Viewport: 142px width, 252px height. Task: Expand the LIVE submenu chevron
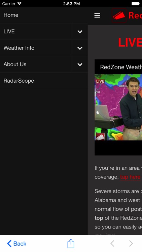click(80, 32)
